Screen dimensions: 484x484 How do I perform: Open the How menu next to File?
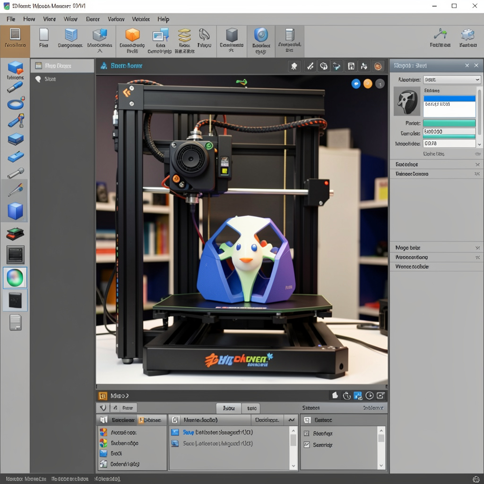(29, 19)
